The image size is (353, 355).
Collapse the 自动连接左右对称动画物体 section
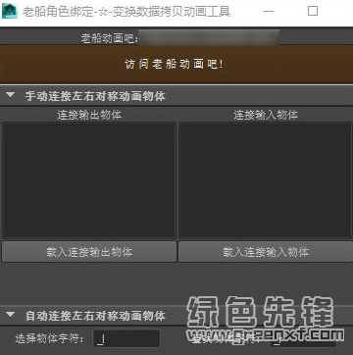tap(11, 315)
